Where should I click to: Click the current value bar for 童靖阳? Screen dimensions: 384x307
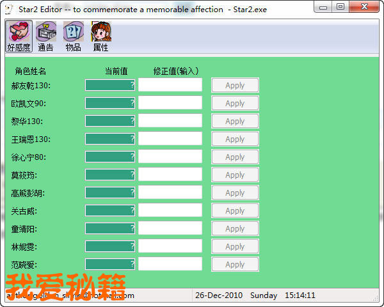pos(110,228)
